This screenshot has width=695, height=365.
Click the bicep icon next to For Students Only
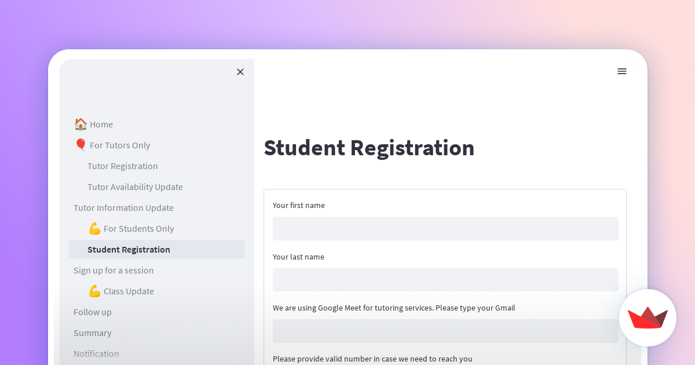click(94, 228)
